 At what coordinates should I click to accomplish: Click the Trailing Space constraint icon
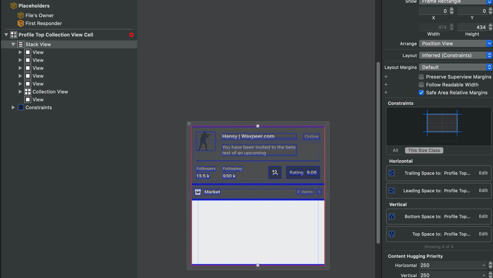pos(392,173)
